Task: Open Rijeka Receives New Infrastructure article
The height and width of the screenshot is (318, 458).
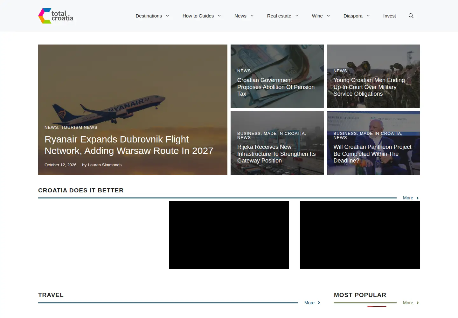Action: (276, 154)
